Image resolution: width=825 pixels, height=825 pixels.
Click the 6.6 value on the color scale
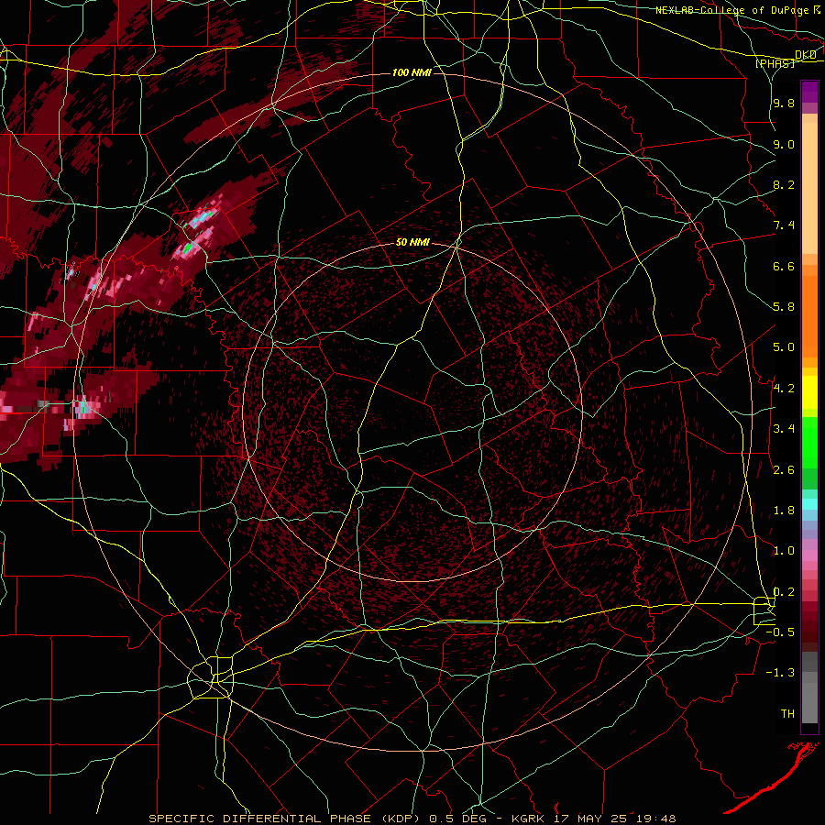[x=784, y=266]
